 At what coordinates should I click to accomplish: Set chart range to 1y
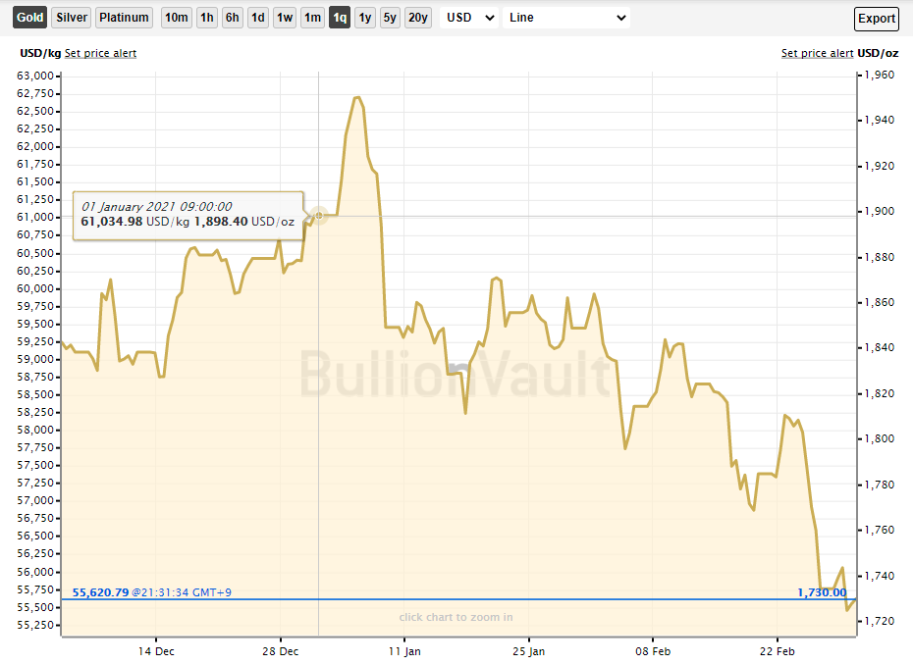365,18
